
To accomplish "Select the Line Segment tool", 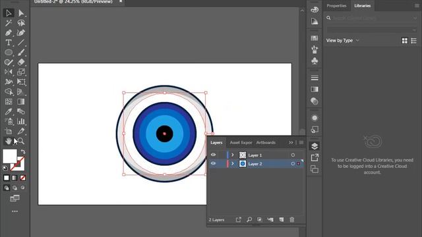I will click(21, 42).
